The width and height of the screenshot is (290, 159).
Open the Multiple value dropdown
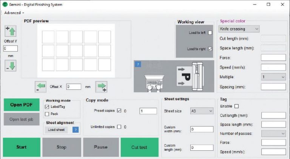[273, 77]
